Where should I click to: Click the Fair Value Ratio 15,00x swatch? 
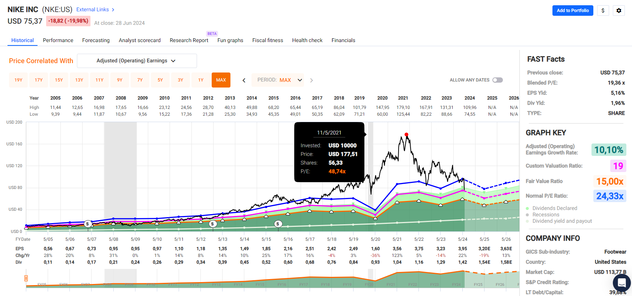click(609, 181)
